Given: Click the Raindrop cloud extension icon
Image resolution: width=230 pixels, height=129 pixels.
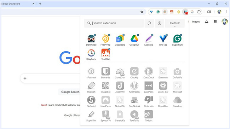Looking at the screenshot, I should 177,100.
